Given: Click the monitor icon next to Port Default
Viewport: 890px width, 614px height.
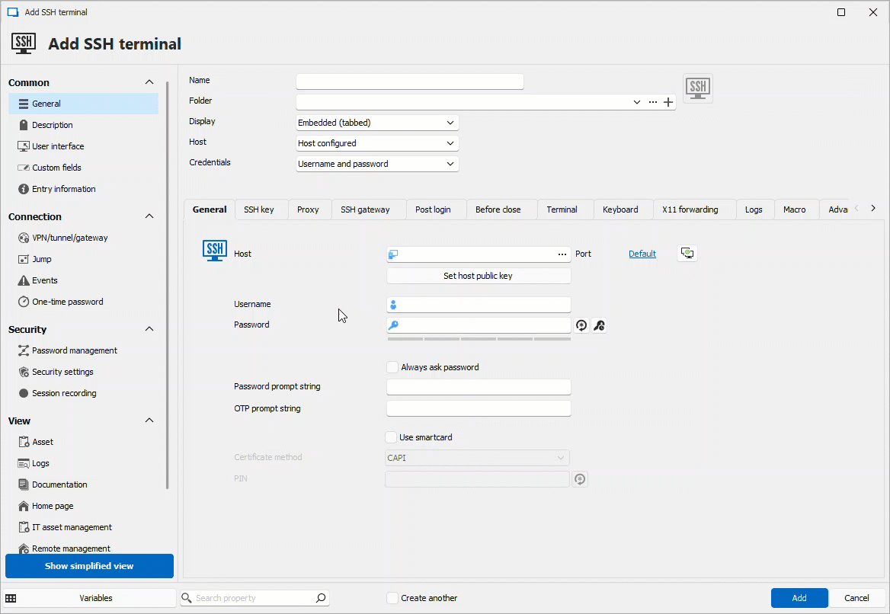Looking at the screenshot, I should [x=687, y=254].
